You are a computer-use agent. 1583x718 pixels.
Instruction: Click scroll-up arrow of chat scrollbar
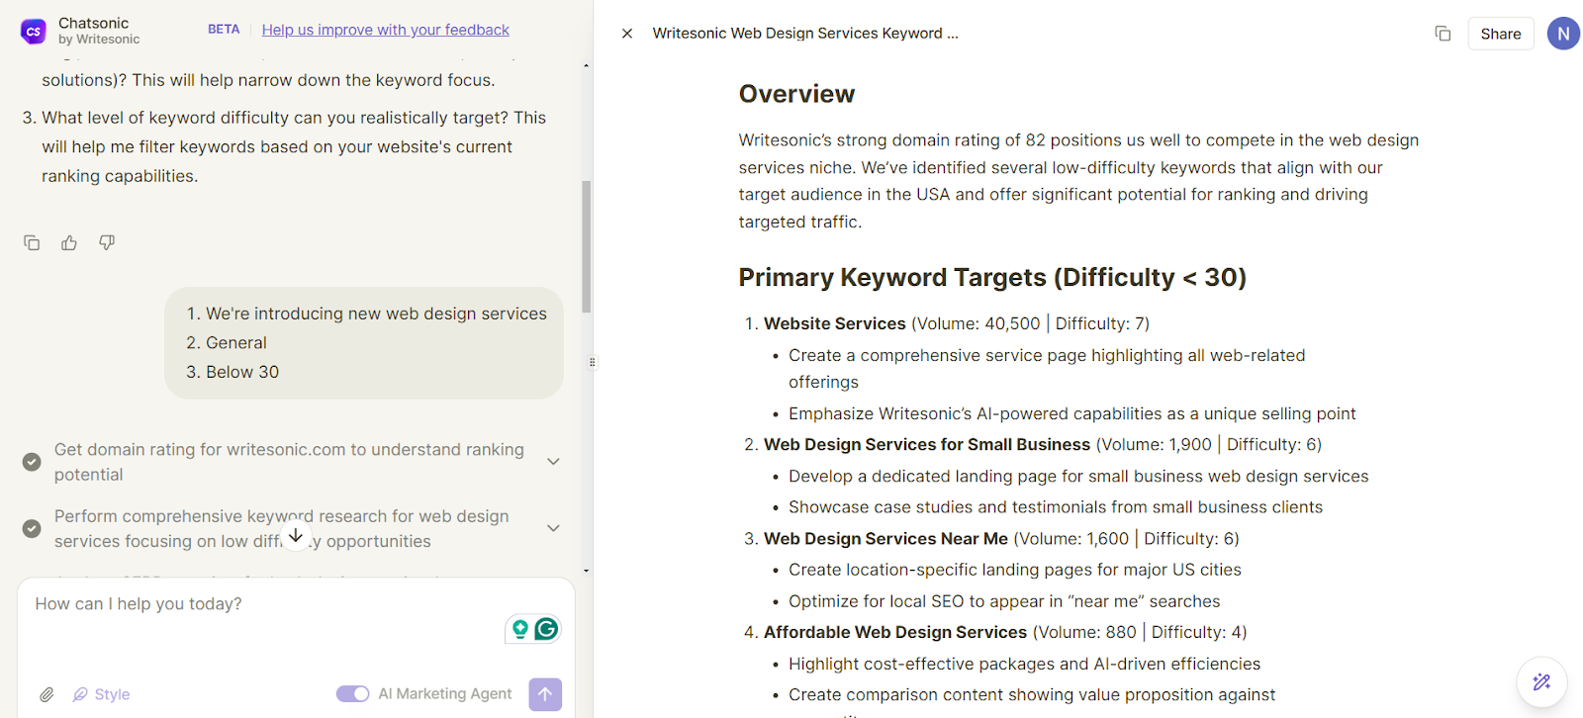[586, 65]
